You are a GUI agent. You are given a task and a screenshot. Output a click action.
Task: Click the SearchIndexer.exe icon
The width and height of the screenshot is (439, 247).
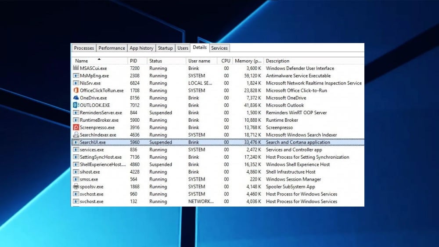(76, 135)
